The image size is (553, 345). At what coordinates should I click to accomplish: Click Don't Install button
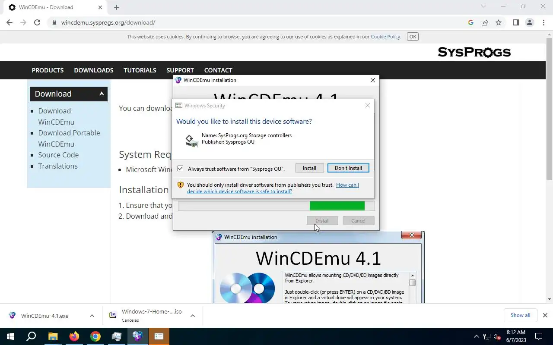coord(348,168)
